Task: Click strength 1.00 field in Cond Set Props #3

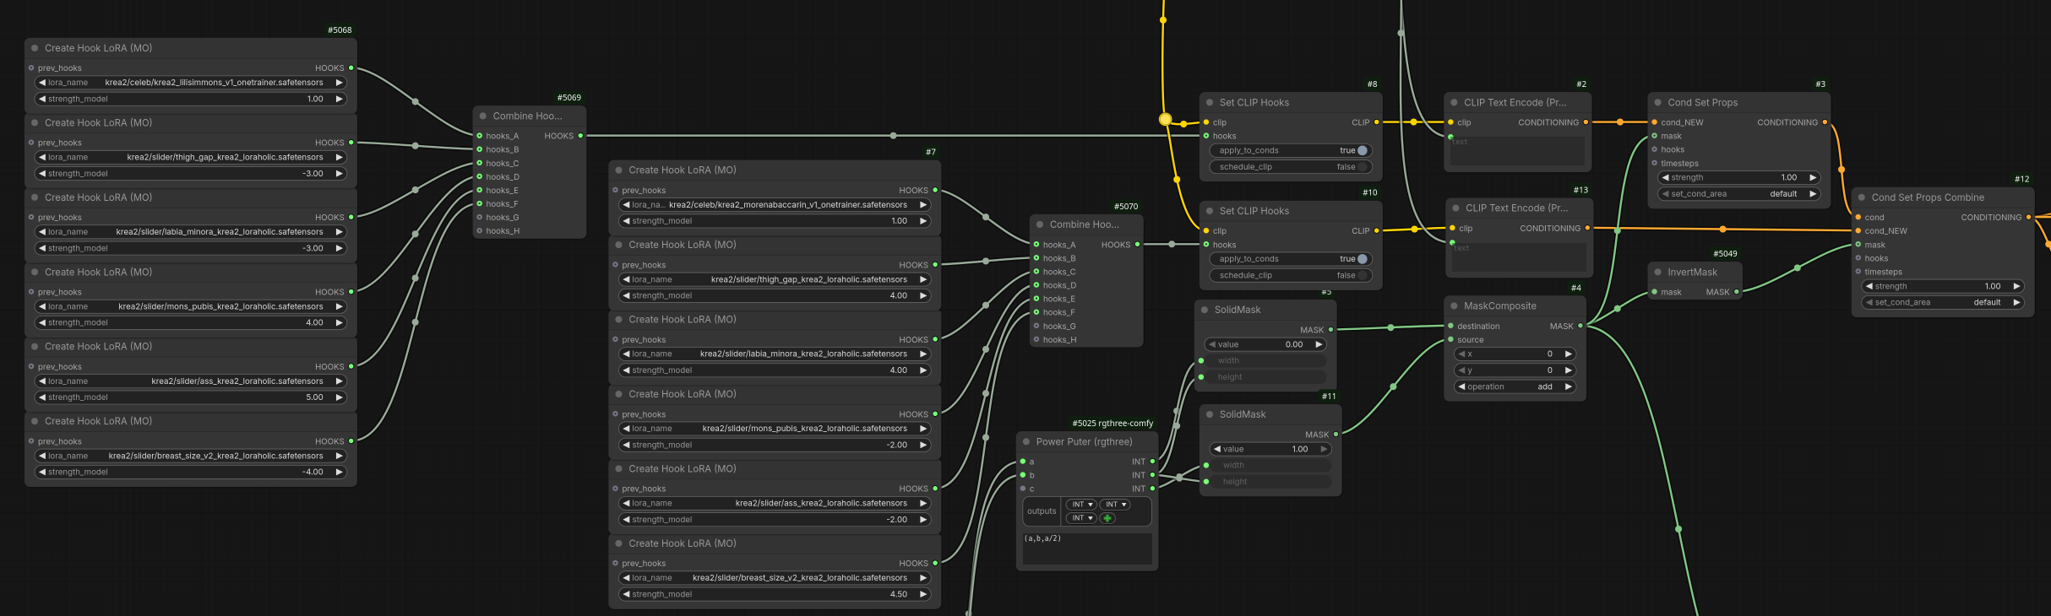Action: click(1738, 177)
